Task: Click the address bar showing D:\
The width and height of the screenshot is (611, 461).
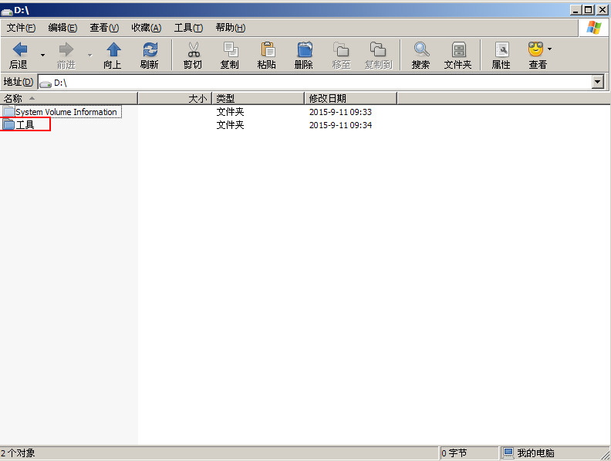Action: tap(315, 83)
